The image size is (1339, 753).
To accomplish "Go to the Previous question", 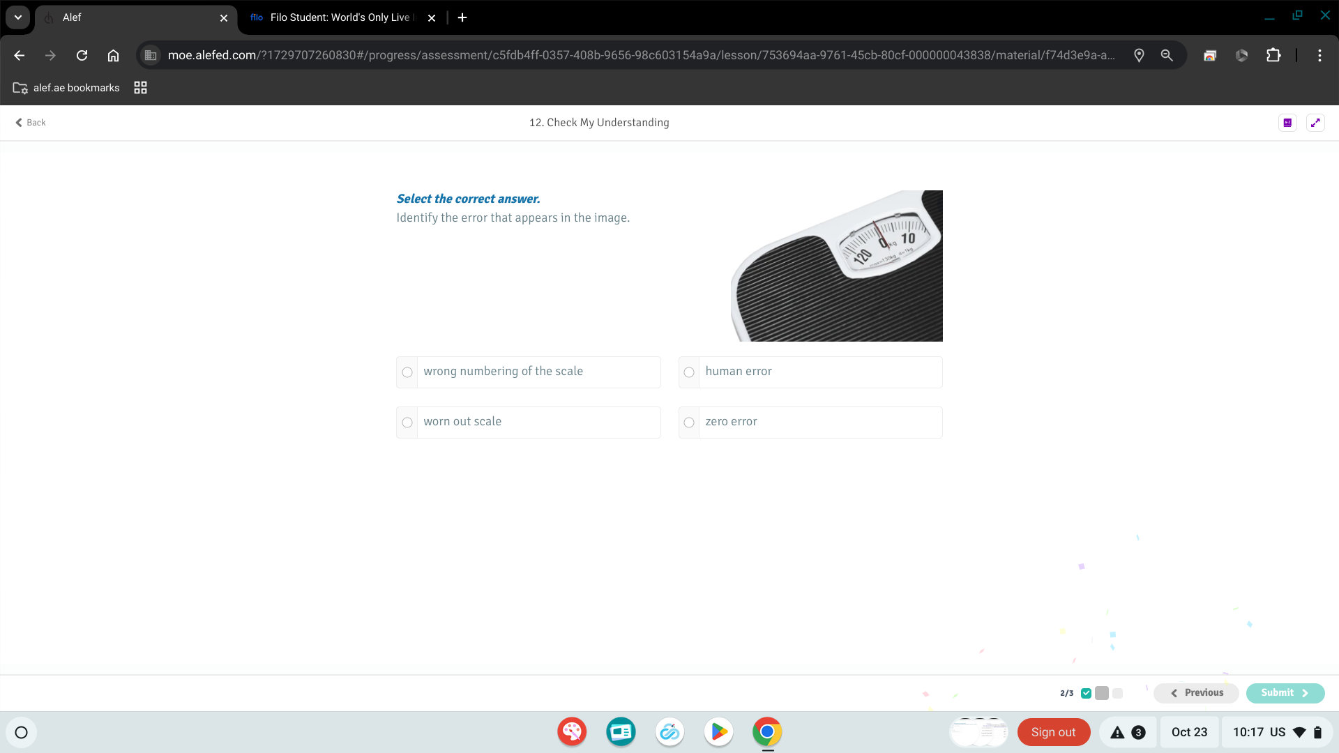I will (x=1197, y=693).
